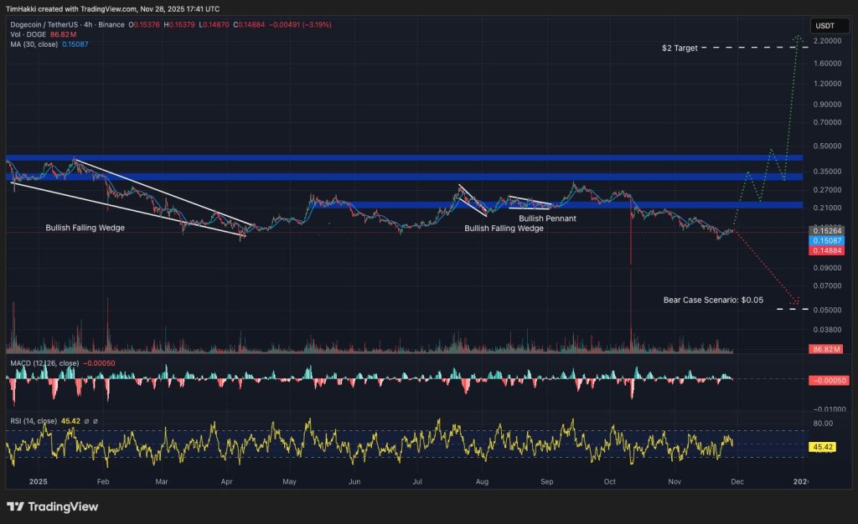Image resolution: width=858 pixels, height=524 pixels.
Task: Click the red 0.14884 current price label
Action: click(825, 249)
